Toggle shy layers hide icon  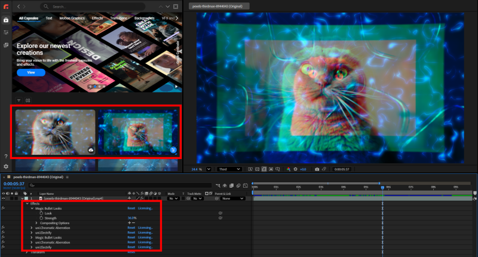tap(225, 185)
